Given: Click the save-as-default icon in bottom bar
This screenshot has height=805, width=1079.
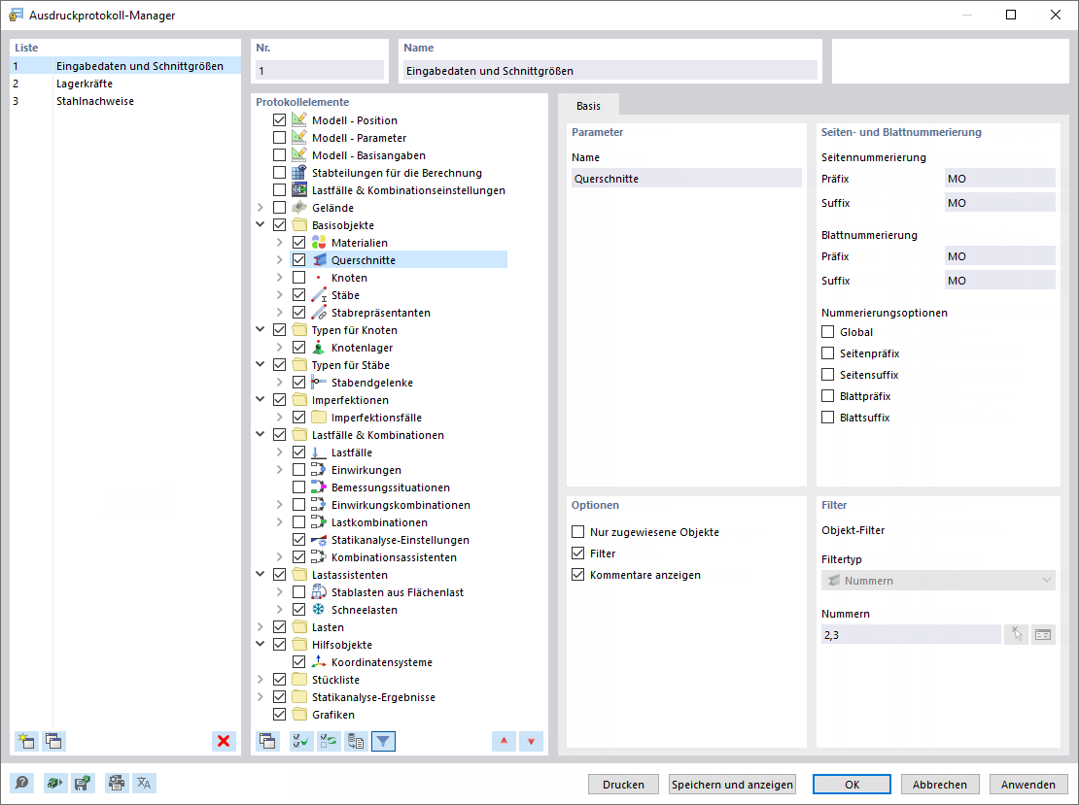Looking at the screenshot, I should pyautogui.click(x=83, y=783).
